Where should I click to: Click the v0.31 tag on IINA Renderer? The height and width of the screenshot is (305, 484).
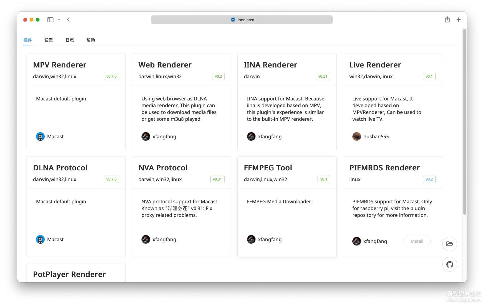tap(323, 76)
